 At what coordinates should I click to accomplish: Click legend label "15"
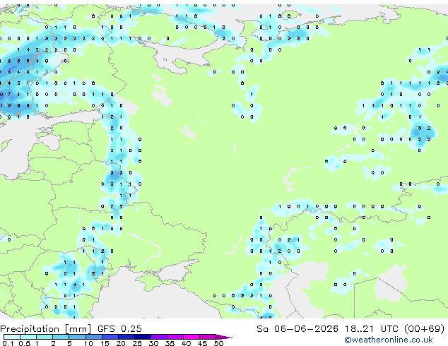pos(105,343)
